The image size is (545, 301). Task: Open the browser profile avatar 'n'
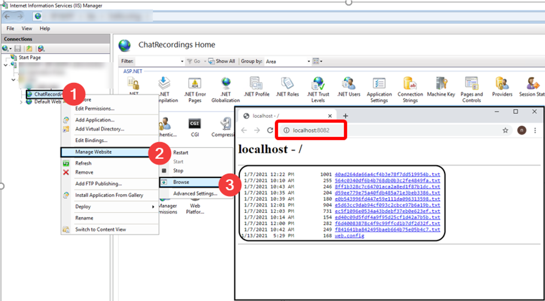(x=521, y=130)
